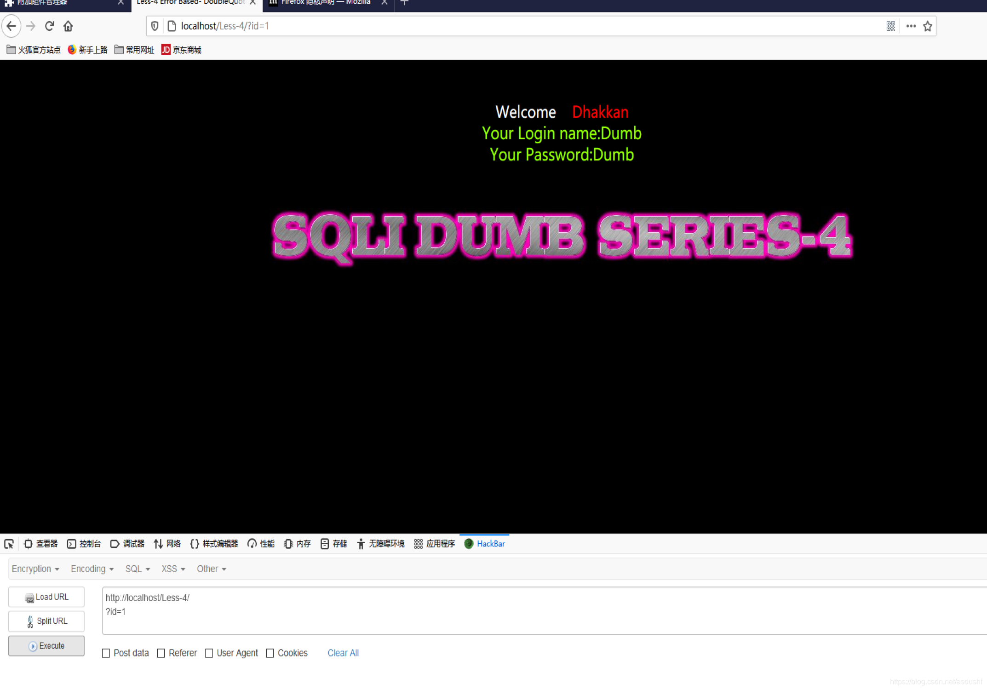Open the QR code icon in address bar
Image resolution: width=987 pixels, height=690 pixels.
click(890, 26)
